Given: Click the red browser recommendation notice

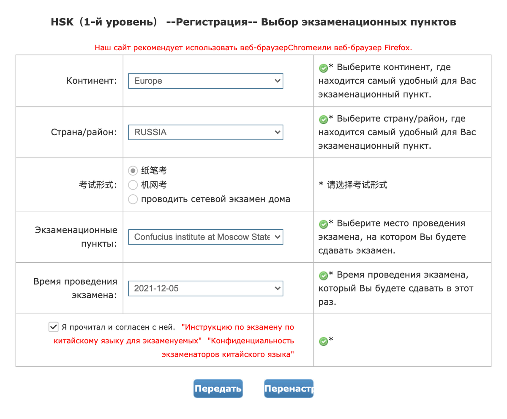Looking at the screenshot, I should [x=253, y=48].
